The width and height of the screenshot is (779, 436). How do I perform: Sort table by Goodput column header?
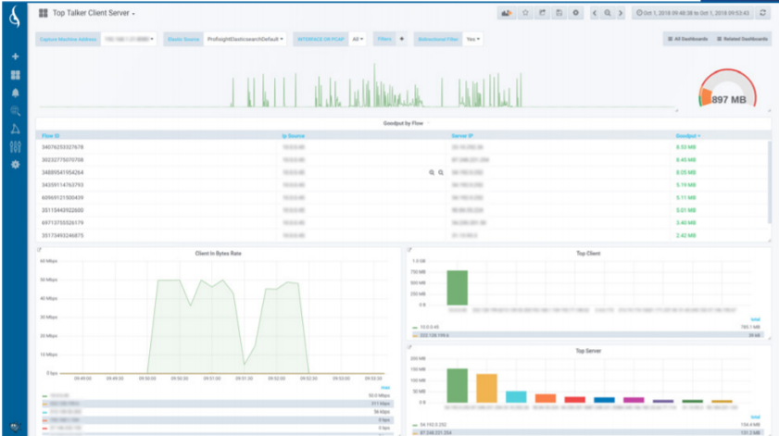click(687, 135)
